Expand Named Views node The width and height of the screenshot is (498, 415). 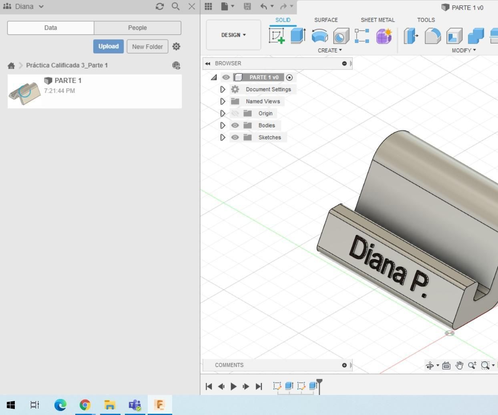click(x=223, y=101)
